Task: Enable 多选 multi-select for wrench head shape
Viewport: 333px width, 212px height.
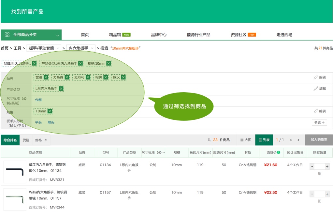Action: (319, 122)
